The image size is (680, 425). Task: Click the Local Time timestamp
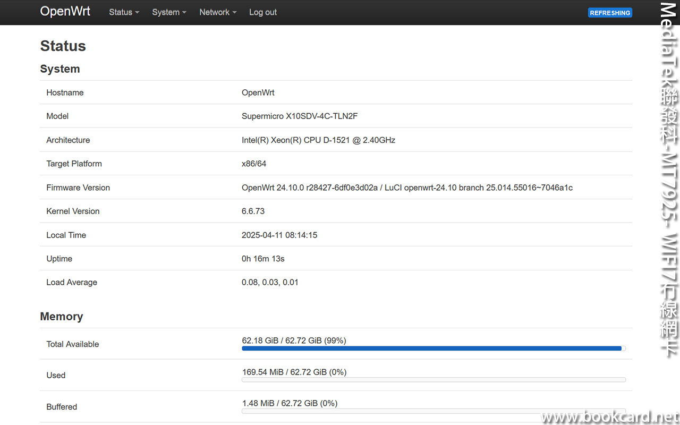point(279,235)
